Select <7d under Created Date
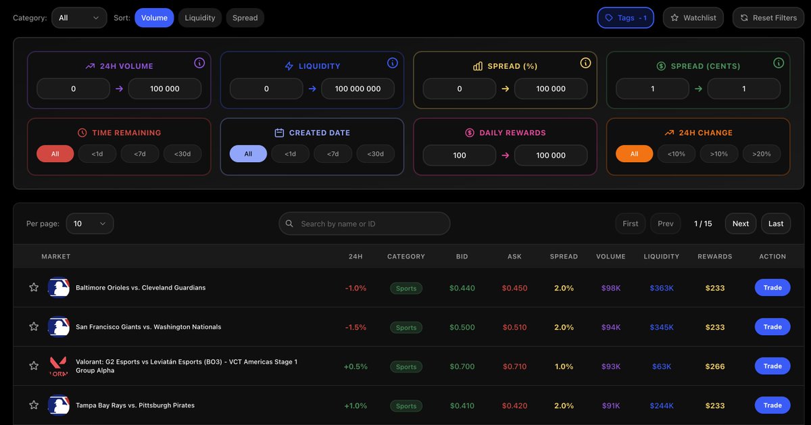 [333, 154]
